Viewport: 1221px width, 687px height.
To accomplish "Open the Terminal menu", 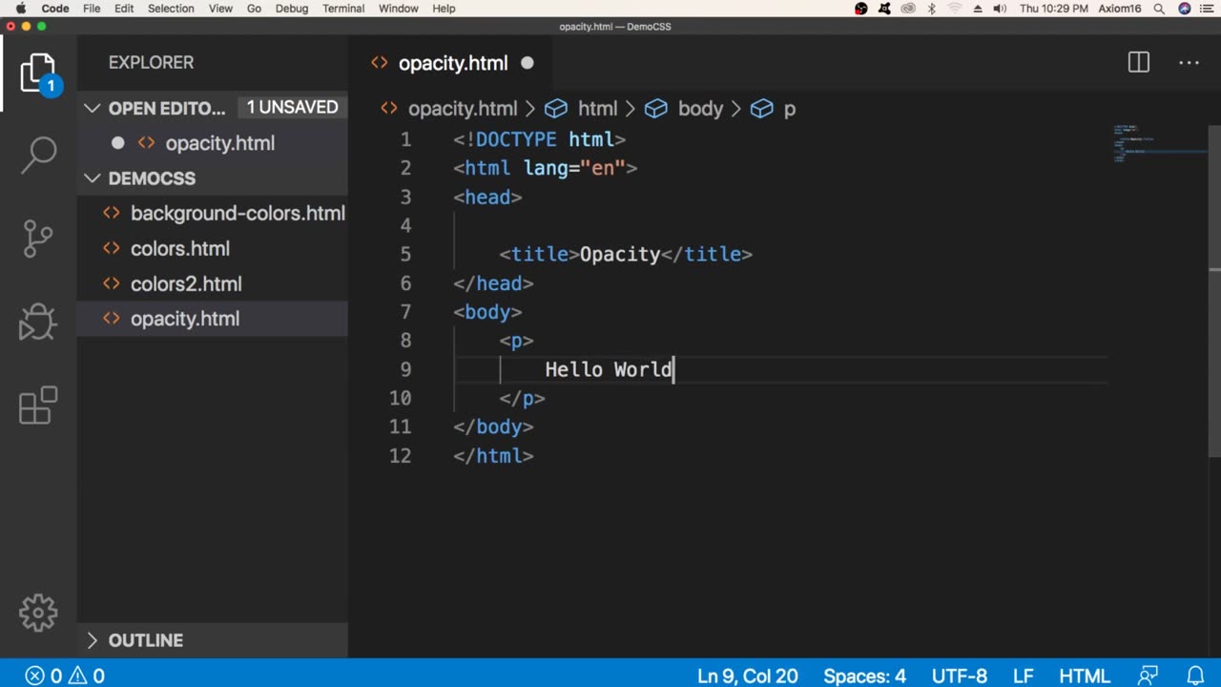I will click(343, 9).
